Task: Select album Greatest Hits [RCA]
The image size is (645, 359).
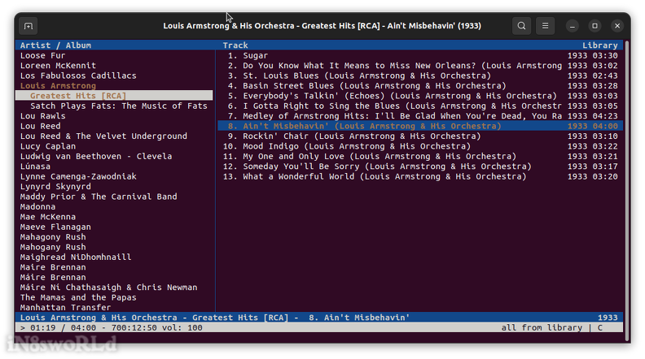Action: [x=114, y=96]
